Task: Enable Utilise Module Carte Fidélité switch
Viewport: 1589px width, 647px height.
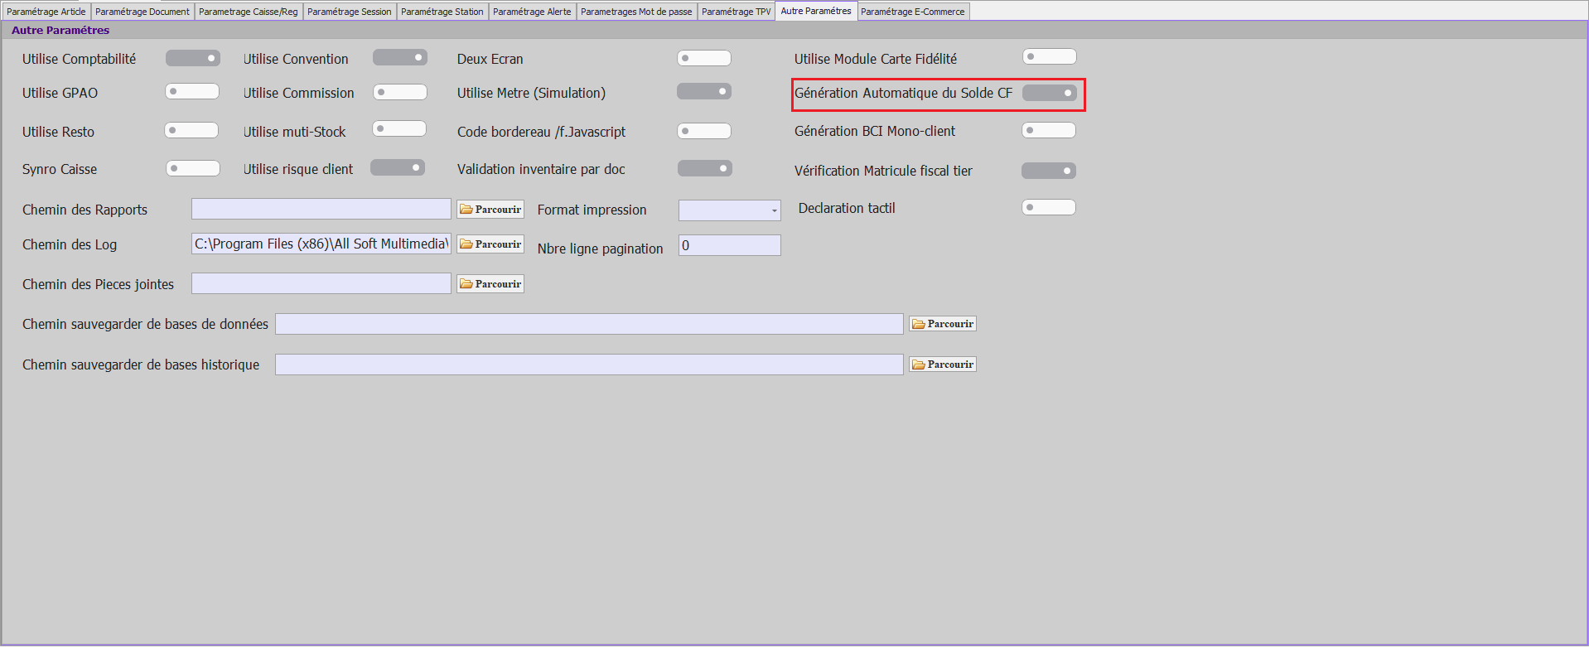Action: point(1050,56)
